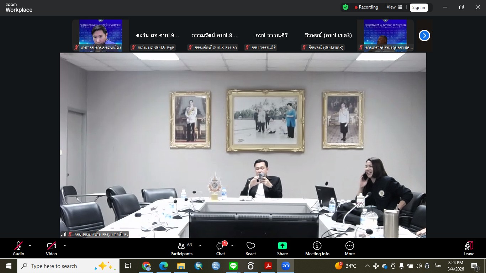This screenshot has width=486, height=273.
Task: Click the green encryption shield icon
Action: tap(345, 7)
